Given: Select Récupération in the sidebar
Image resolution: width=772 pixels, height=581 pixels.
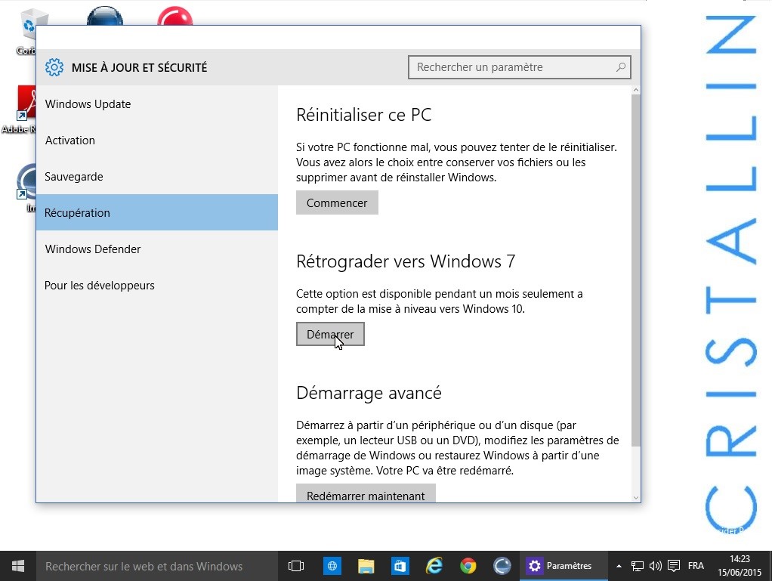Looking at the screenshot, I should [157, 212].
